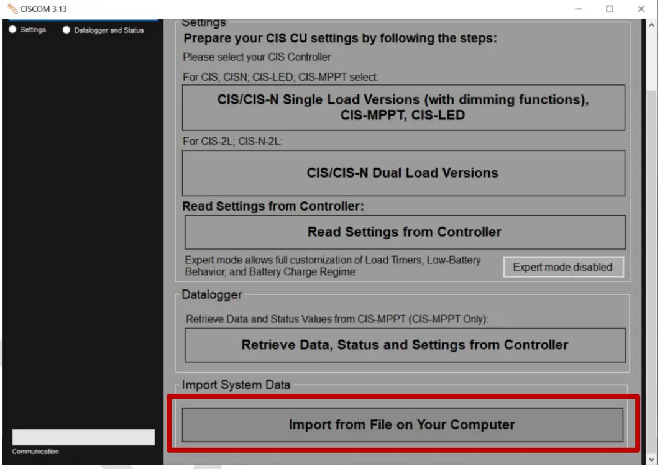Click the Expert mode disabled button

[x=563, y=266]
